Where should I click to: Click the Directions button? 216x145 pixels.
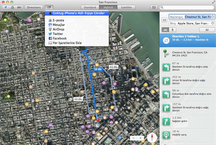(x=34, y=7)
